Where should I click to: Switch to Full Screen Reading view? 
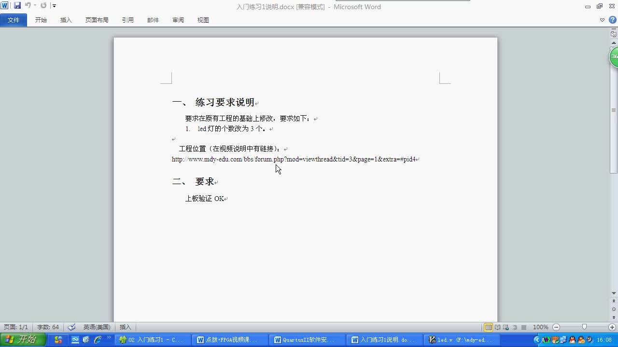497,327
